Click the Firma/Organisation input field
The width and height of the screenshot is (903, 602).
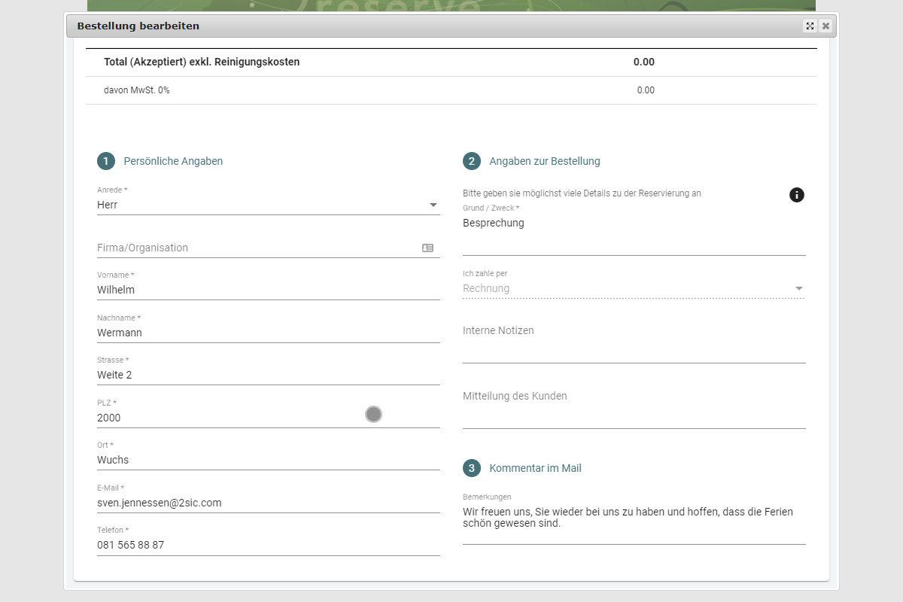(256, 248)
